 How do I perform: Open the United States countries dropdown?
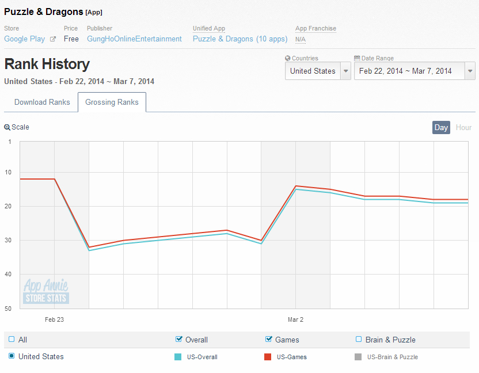click(318, 71)
